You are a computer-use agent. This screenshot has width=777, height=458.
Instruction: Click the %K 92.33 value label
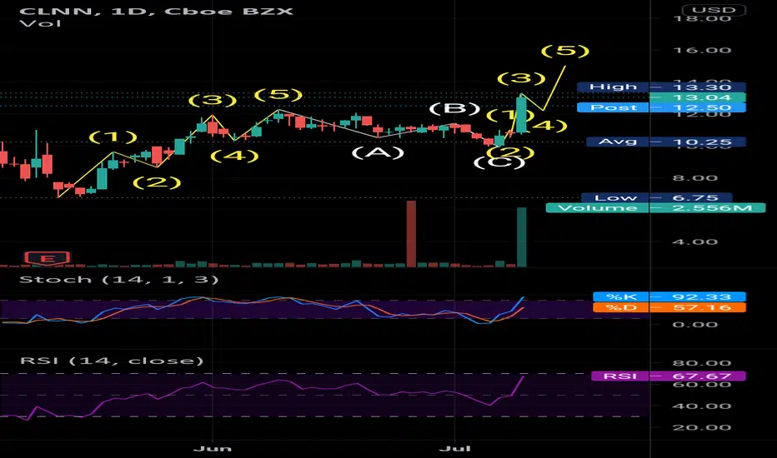click(x=669, y=297)
